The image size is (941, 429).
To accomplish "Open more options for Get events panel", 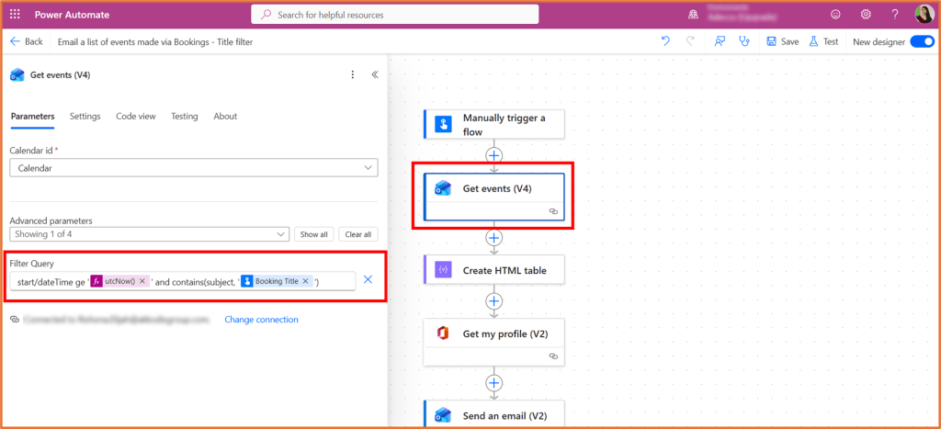I will [353, 75].
